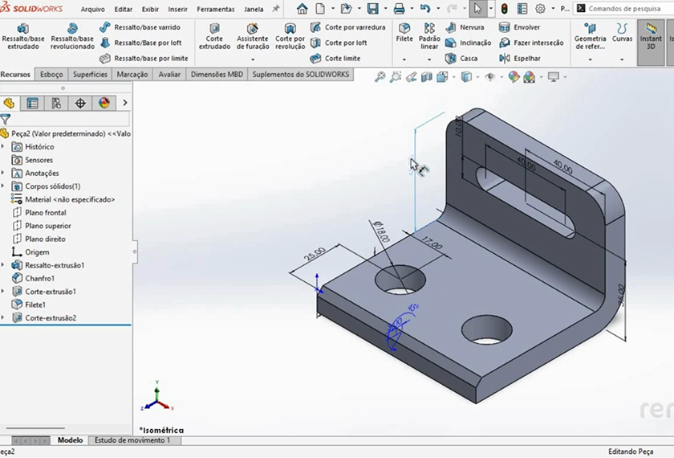Select Plano frontal in feature tree
Screen dimensions: 674x458
point(45,213)
